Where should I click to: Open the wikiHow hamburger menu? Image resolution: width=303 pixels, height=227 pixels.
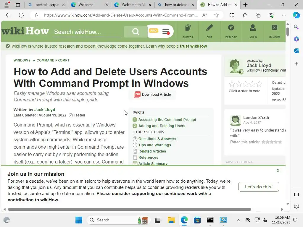coord(166,31)
